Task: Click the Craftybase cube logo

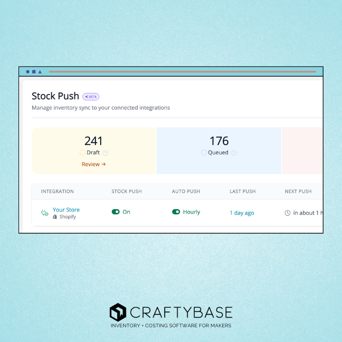Action: 118,313
